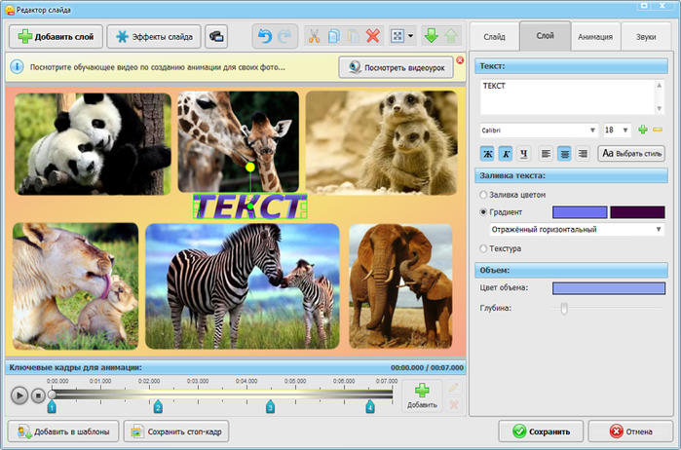Undo the last action

[x=265, y=36]
